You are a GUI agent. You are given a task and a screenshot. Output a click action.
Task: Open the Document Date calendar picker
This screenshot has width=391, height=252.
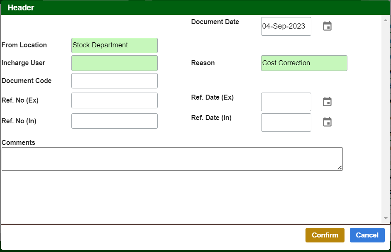click(x=327, y=26)
